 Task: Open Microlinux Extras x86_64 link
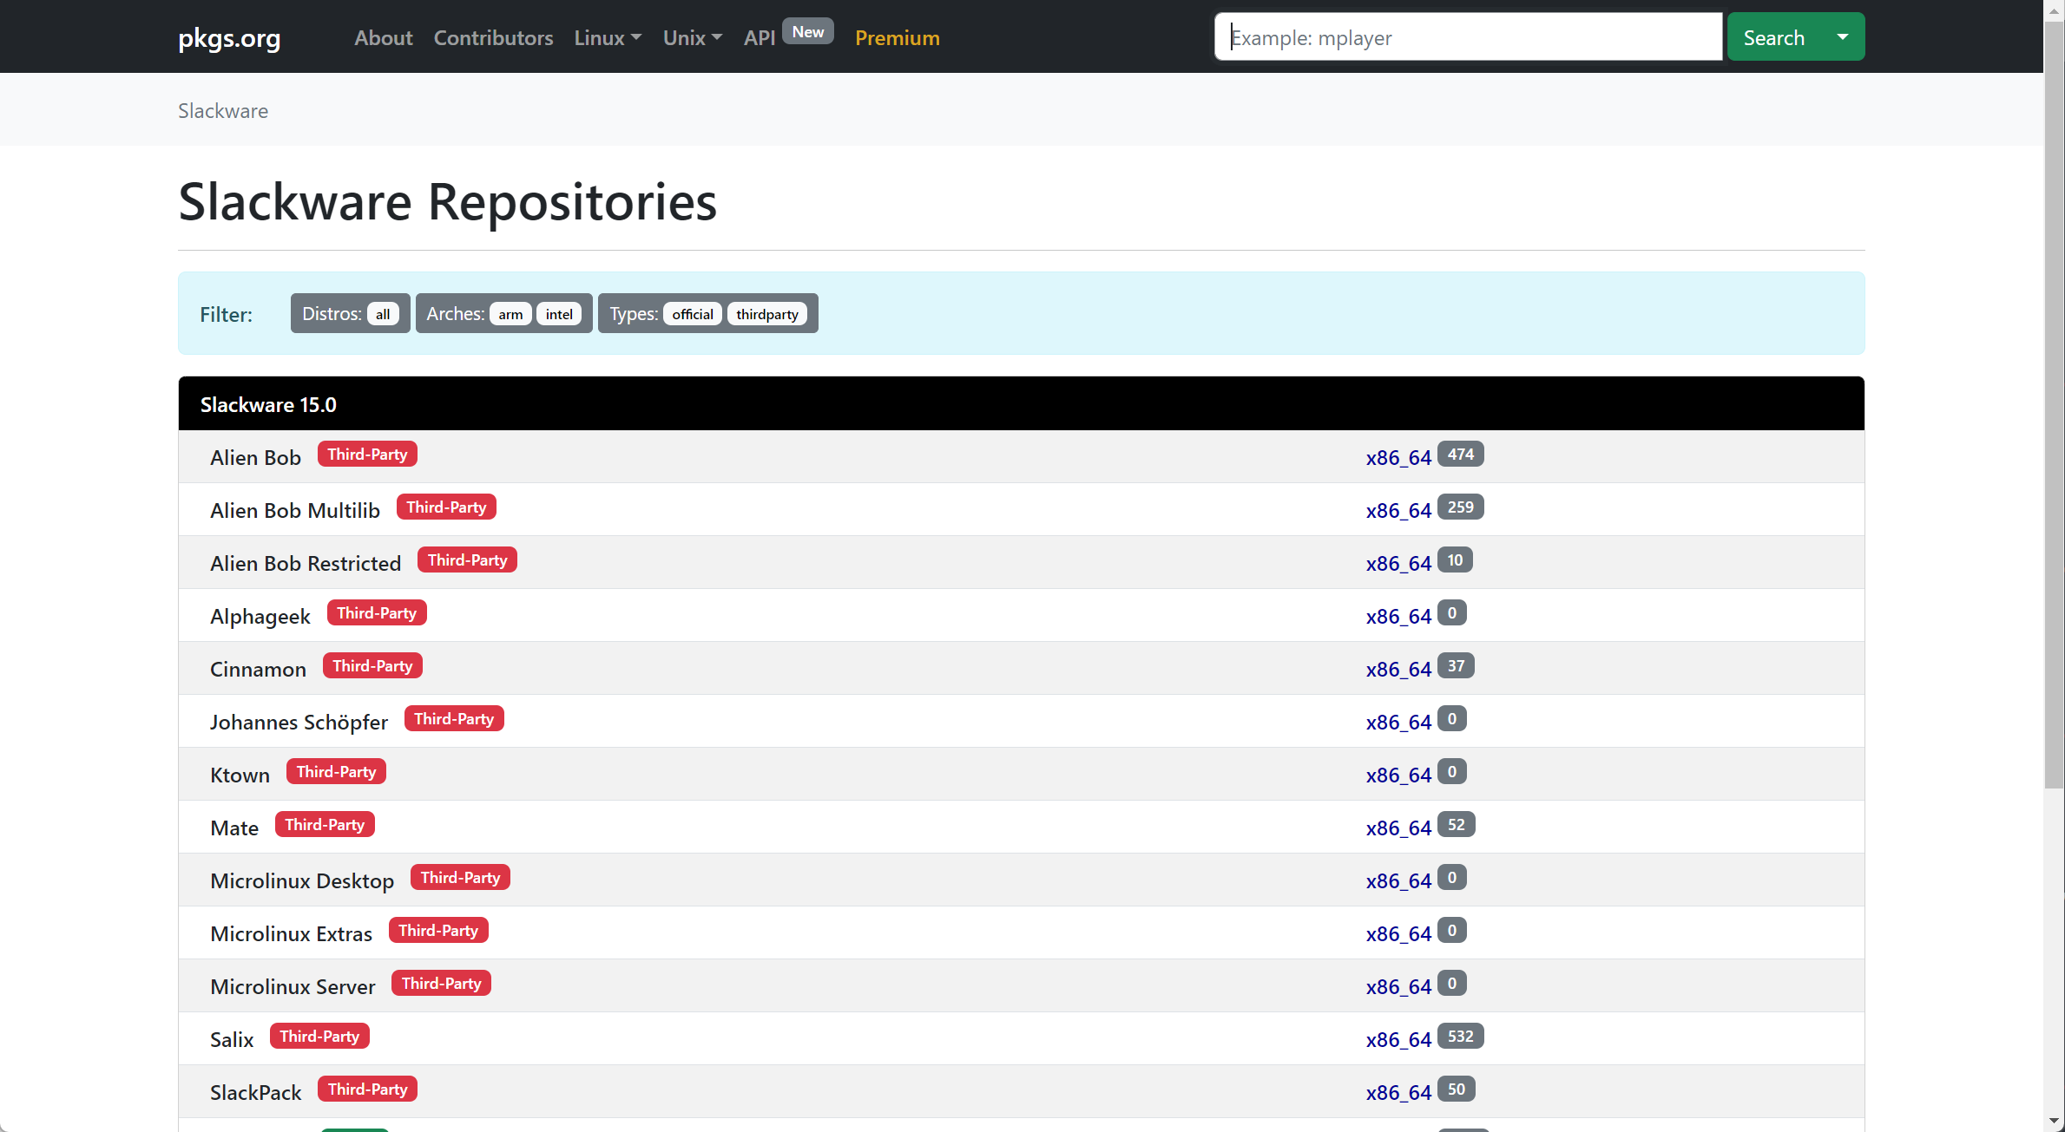[1398, 934]
